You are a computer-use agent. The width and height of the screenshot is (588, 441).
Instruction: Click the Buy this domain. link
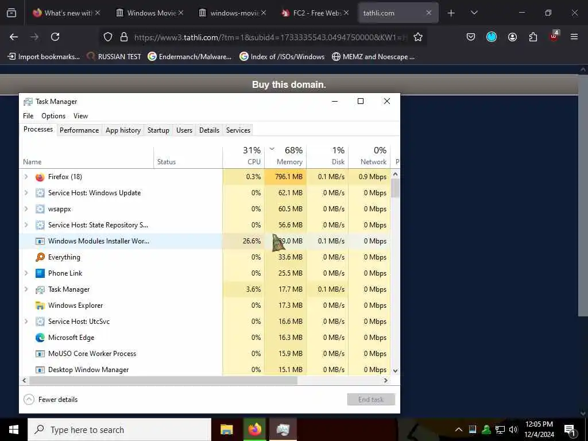[289, 84]
